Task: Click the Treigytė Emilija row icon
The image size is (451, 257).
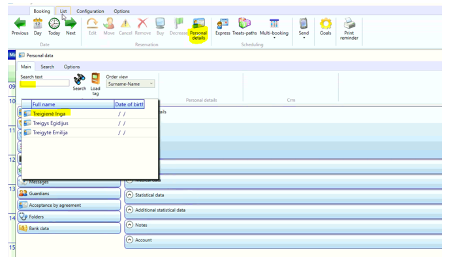Action: coord(27,133)
